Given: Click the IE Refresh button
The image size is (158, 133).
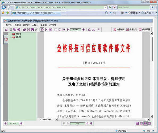Looking at the screenshot, I should [110, 7].
